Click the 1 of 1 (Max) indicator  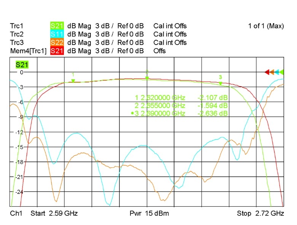point(266,26)
